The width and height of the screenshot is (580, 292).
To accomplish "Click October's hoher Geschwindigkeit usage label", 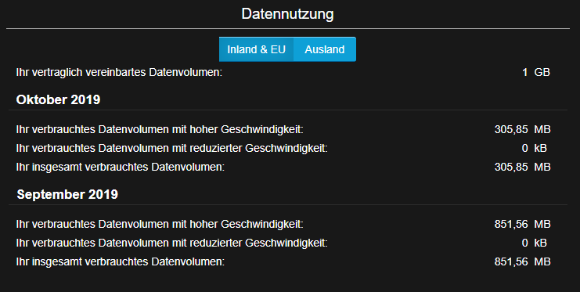I will pos(160,129).
